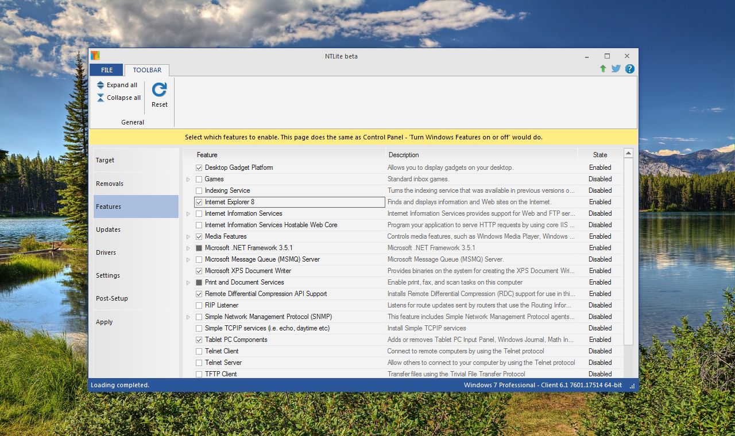Check the RIP Listener box

click(199, 305)
